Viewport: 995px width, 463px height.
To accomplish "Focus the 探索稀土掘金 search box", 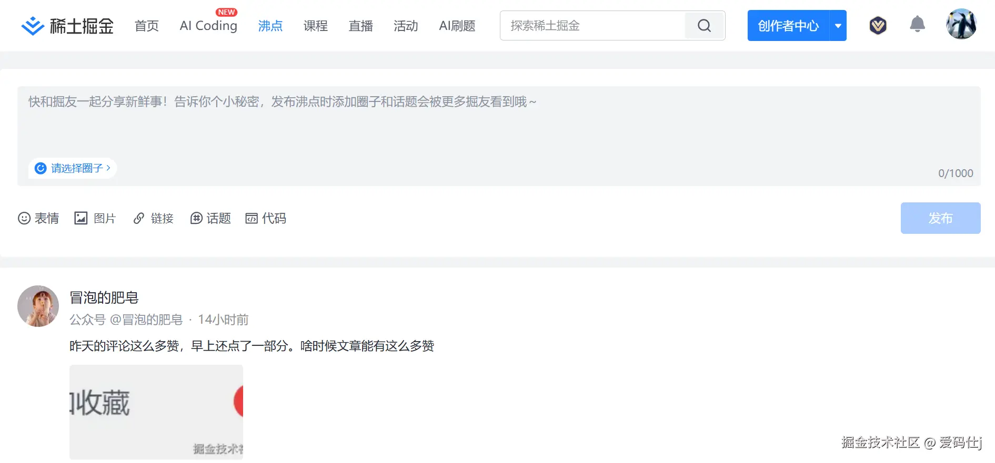I will click(592, 26).
